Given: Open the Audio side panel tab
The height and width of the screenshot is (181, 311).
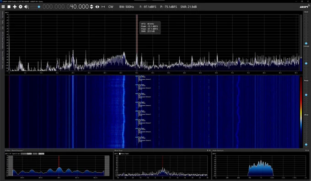Looking at the screenshot, I should point(3,22).
